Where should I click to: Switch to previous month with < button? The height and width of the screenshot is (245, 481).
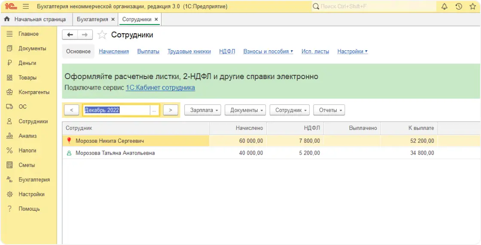(71, 110)
